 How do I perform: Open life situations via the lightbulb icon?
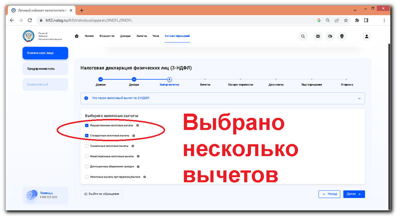point(342,36)
